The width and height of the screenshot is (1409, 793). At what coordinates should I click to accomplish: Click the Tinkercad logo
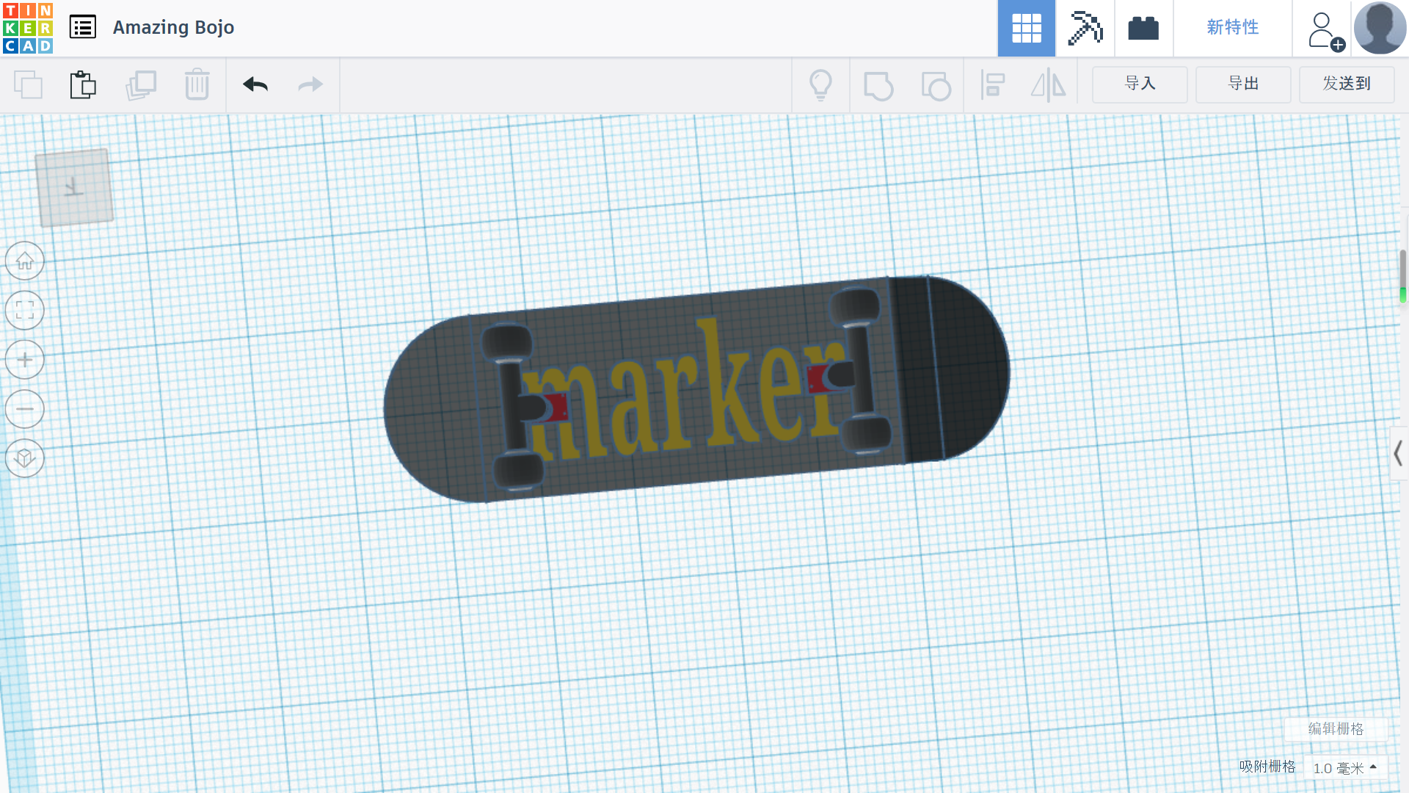pos(28,28)
